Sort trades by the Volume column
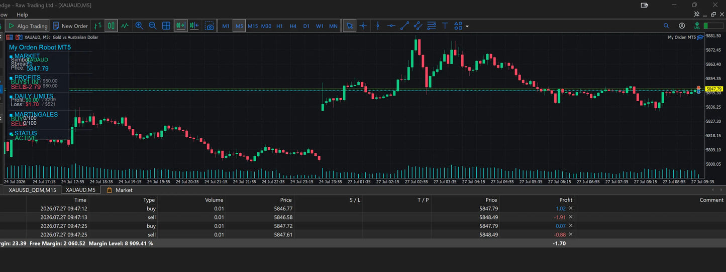The width and height of the screenshot is (726, 272). tap(191, 200)
